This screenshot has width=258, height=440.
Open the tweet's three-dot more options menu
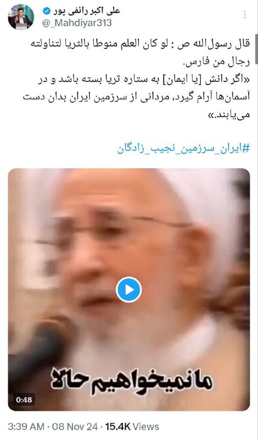[x=245, y=15]
